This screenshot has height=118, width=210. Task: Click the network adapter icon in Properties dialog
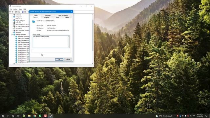tap(33, 21)
